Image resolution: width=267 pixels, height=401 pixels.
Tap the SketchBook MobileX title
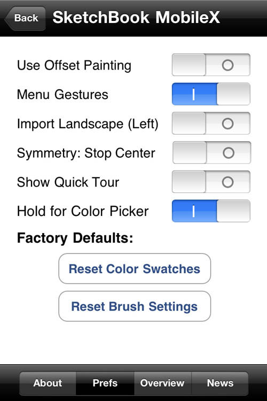[x=136, y=18]
